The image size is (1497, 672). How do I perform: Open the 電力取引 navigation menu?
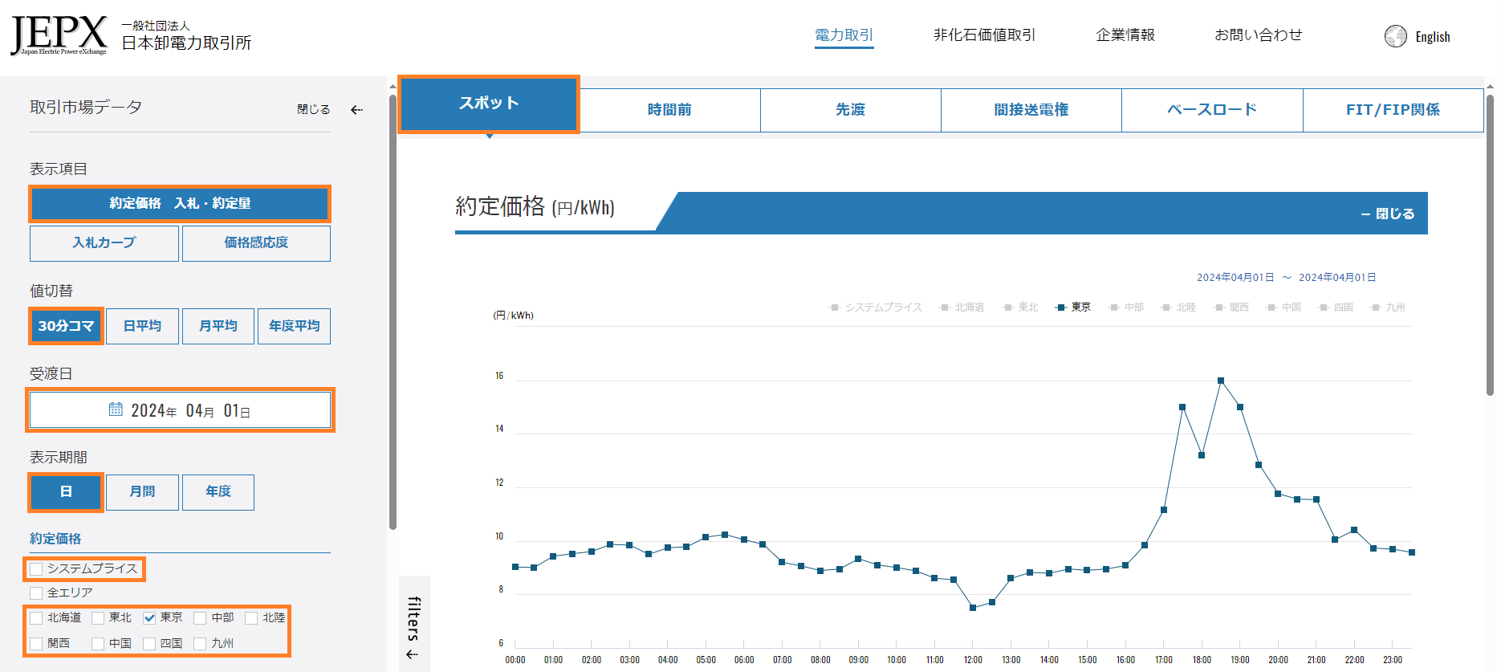[844, 35]
